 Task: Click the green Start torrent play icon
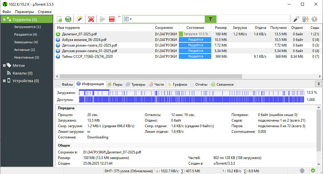pos(102,19)
